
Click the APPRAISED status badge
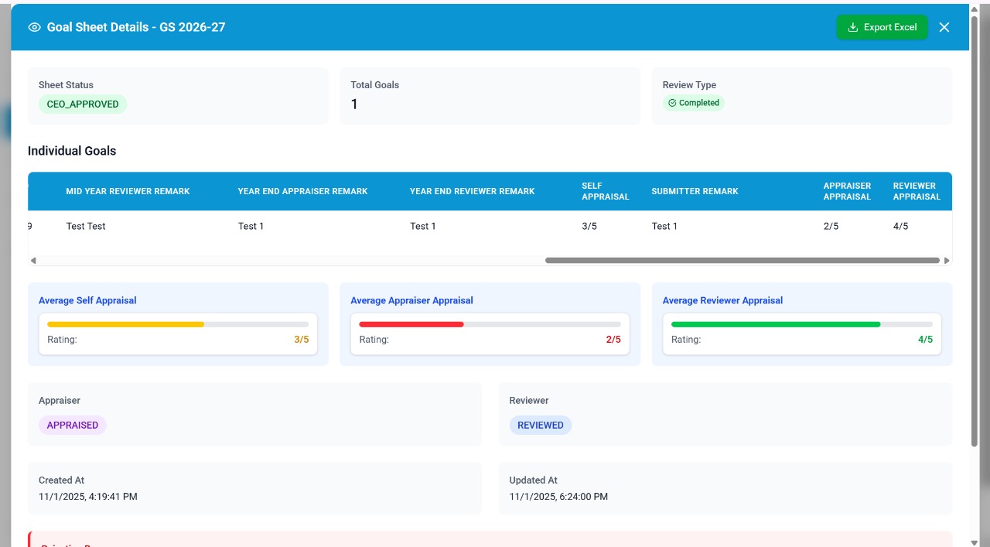(x=73, y=425)
